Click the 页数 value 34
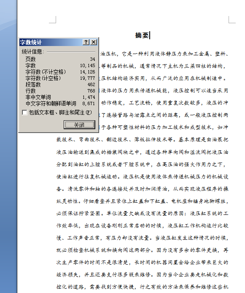The width and height of the screenshot is (245, 293). click(92, 59)
